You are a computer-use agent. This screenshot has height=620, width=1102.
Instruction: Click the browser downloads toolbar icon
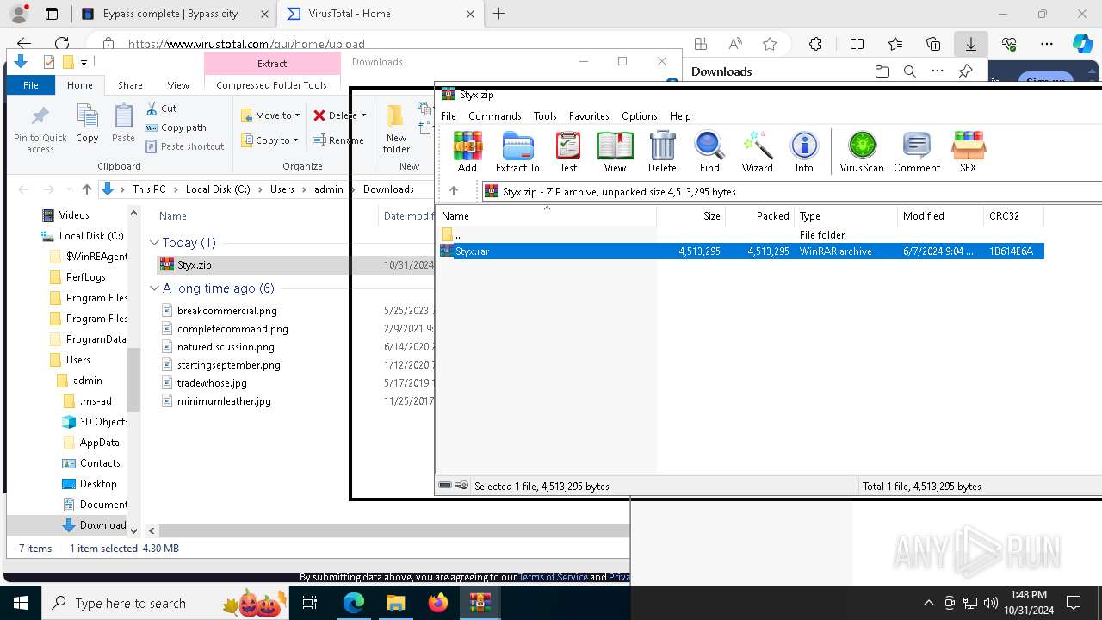(970, 44)
